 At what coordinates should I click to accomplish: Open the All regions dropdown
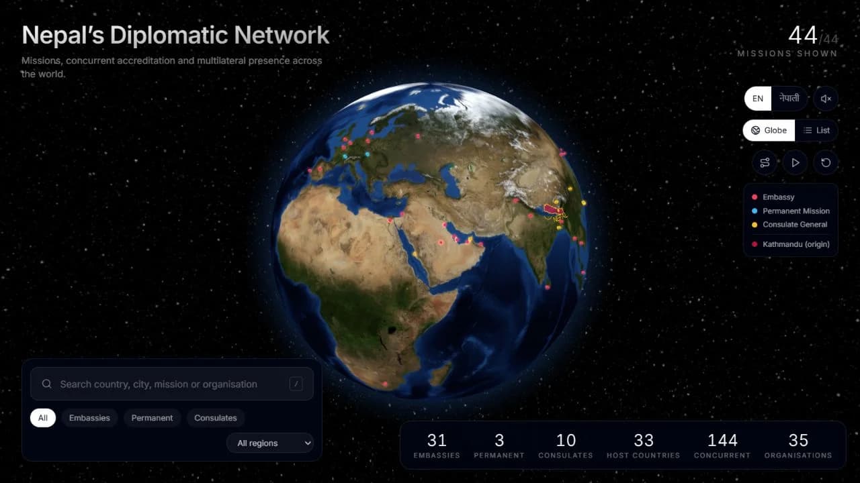pos(270,443)
